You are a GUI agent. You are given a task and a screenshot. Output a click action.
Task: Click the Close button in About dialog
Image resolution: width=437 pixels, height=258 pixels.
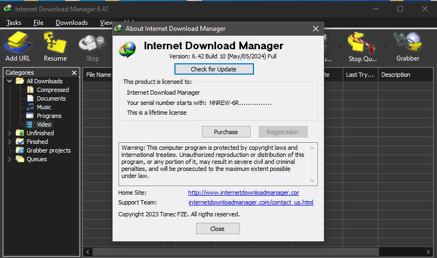218,228
